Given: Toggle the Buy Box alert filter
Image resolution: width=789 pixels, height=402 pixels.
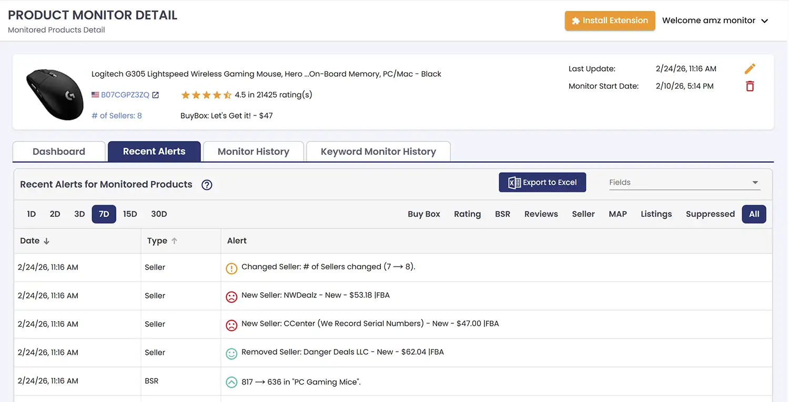Looking at the screenshot, I should pos(424,214).
